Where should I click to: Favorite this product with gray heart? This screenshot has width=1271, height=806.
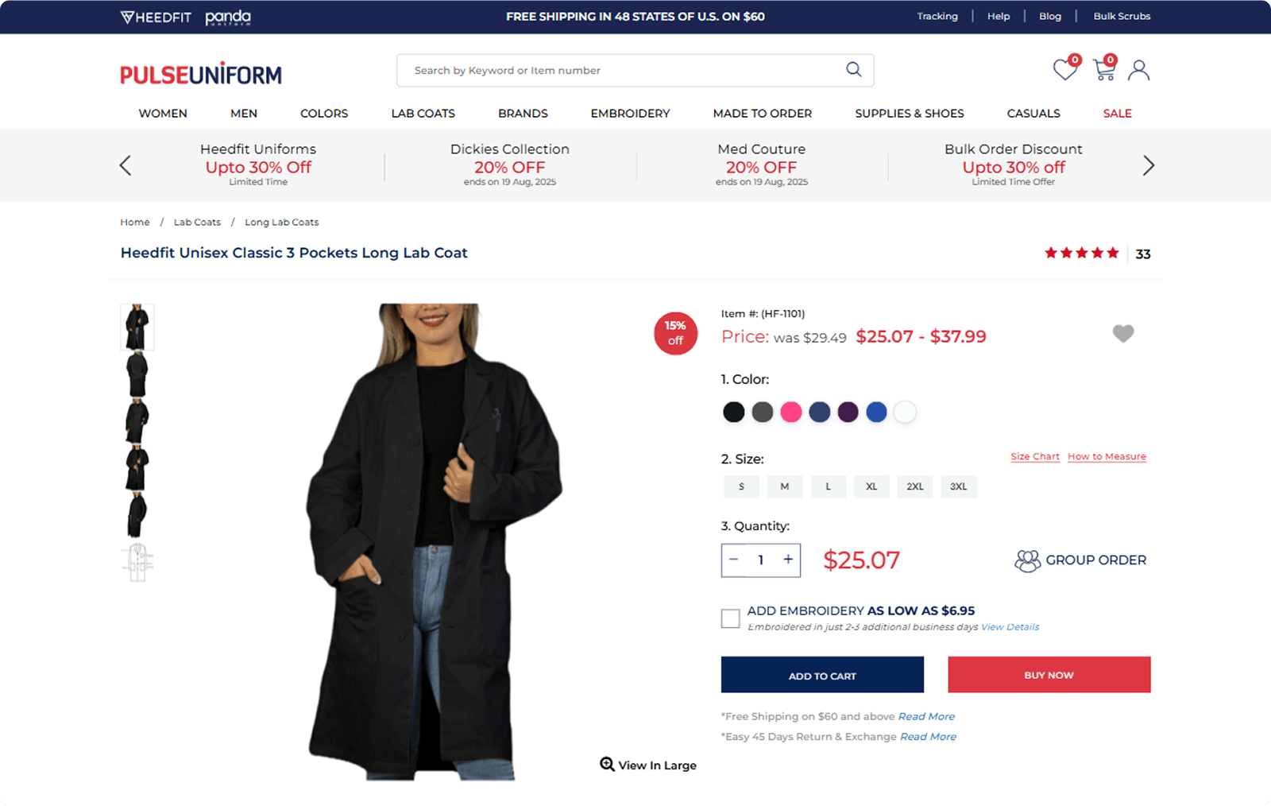pyautogui.click(x=1122, y=334)
